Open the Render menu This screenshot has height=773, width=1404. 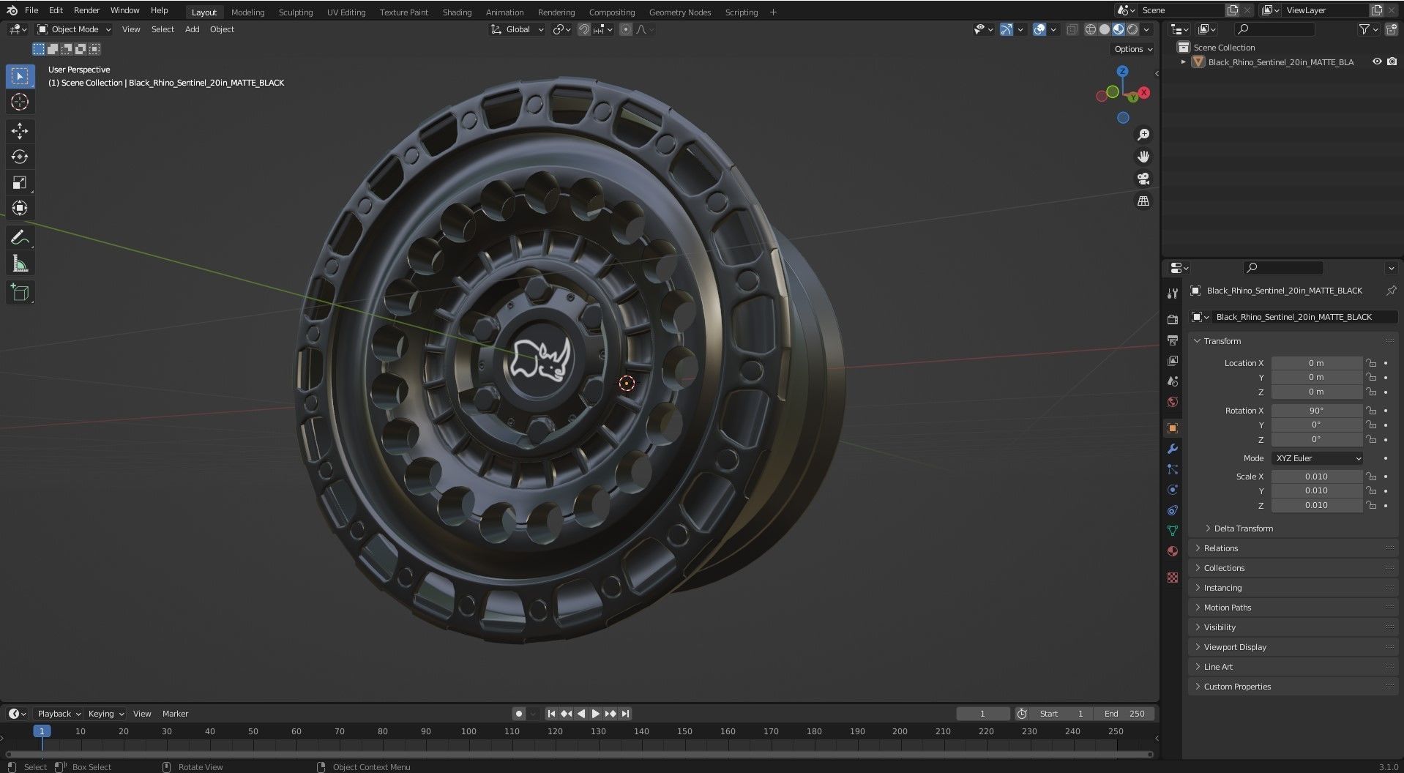[86, 10]
